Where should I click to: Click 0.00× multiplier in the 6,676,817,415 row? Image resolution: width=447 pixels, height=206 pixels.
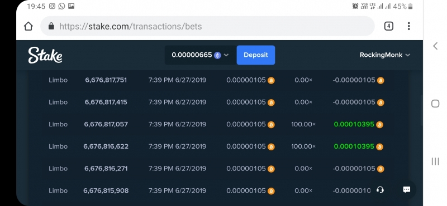click(x=303, y=102)
